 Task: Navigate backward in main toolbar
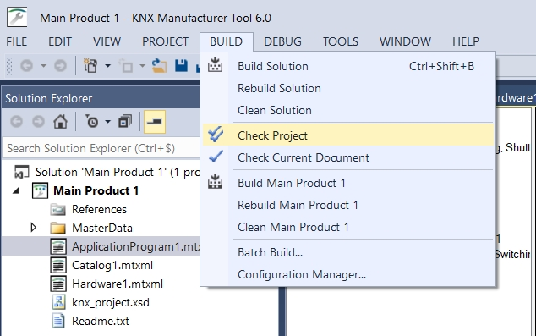[27, 66]
